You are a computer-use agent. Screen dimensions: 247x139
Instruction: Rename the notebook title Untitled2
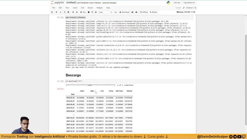(x=71, y=3)
